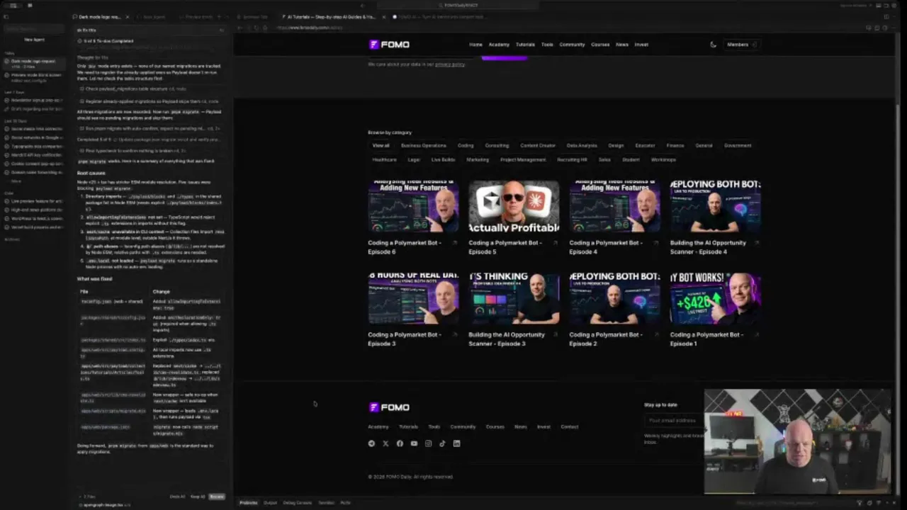Click the X social icon in footer
This screenshot has height=510, width=907.
(385, 443)
